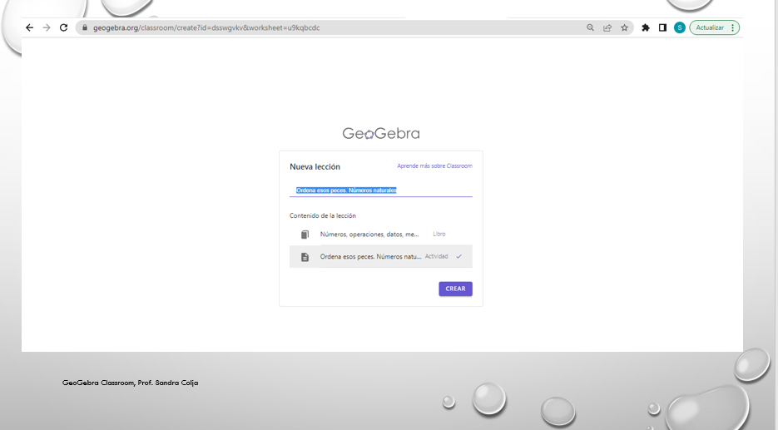Click the Libro label

tap(439, 234)
